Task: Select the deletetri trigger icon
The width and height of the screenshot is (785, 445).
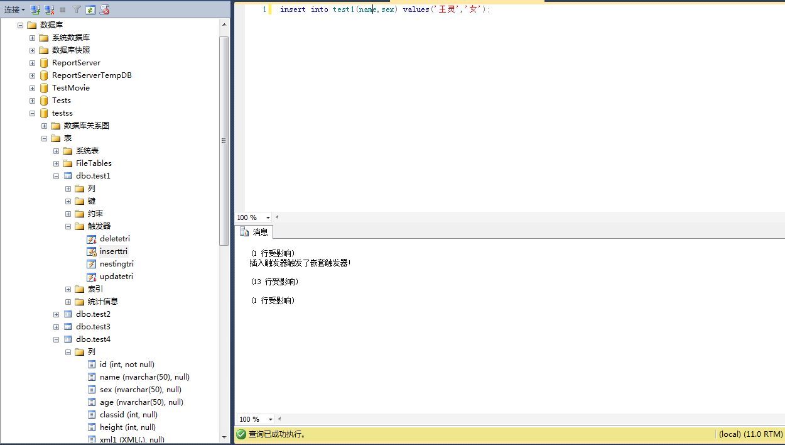Action: click(x=92, y=239)
